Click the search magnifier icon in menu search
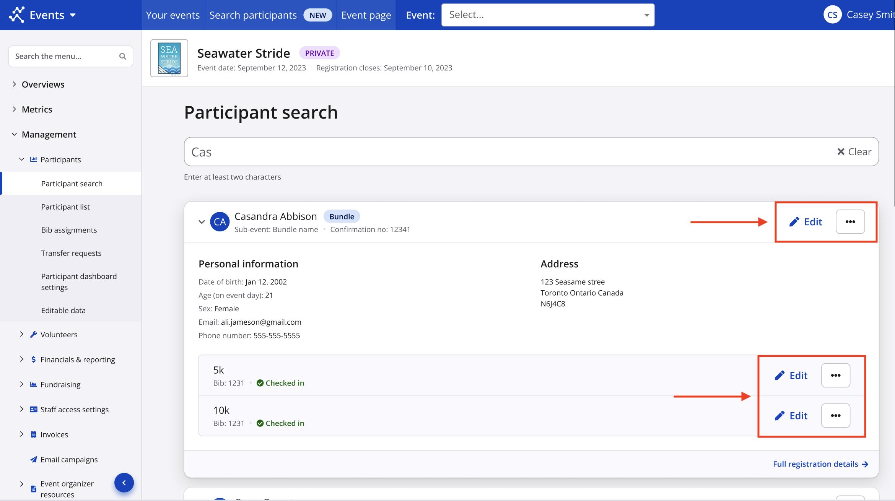The width and height of the screenshot is (895, 501). [x=122, y=56]
